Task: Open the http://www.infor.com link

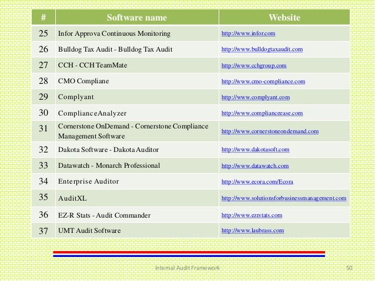Action: (x=248, y=33)
